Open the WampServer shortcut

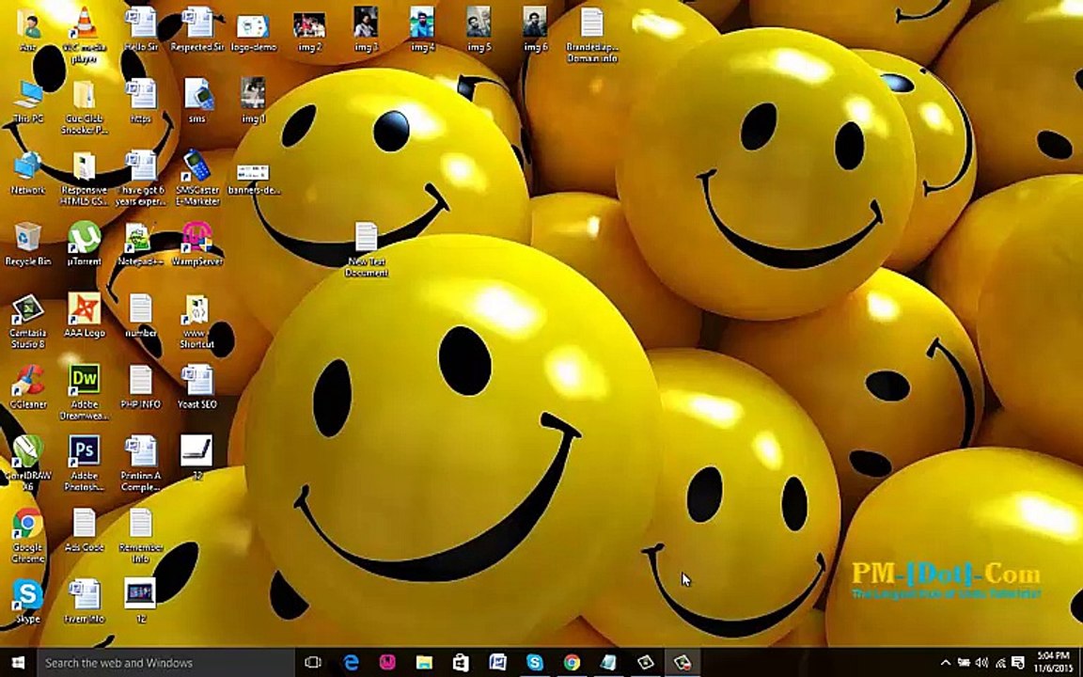(x=196, y=237)
